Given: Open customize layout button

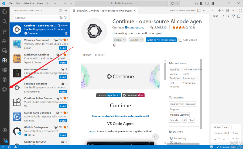Looking at the screenshot, I should pyautogui.click(x=197, y=3).
